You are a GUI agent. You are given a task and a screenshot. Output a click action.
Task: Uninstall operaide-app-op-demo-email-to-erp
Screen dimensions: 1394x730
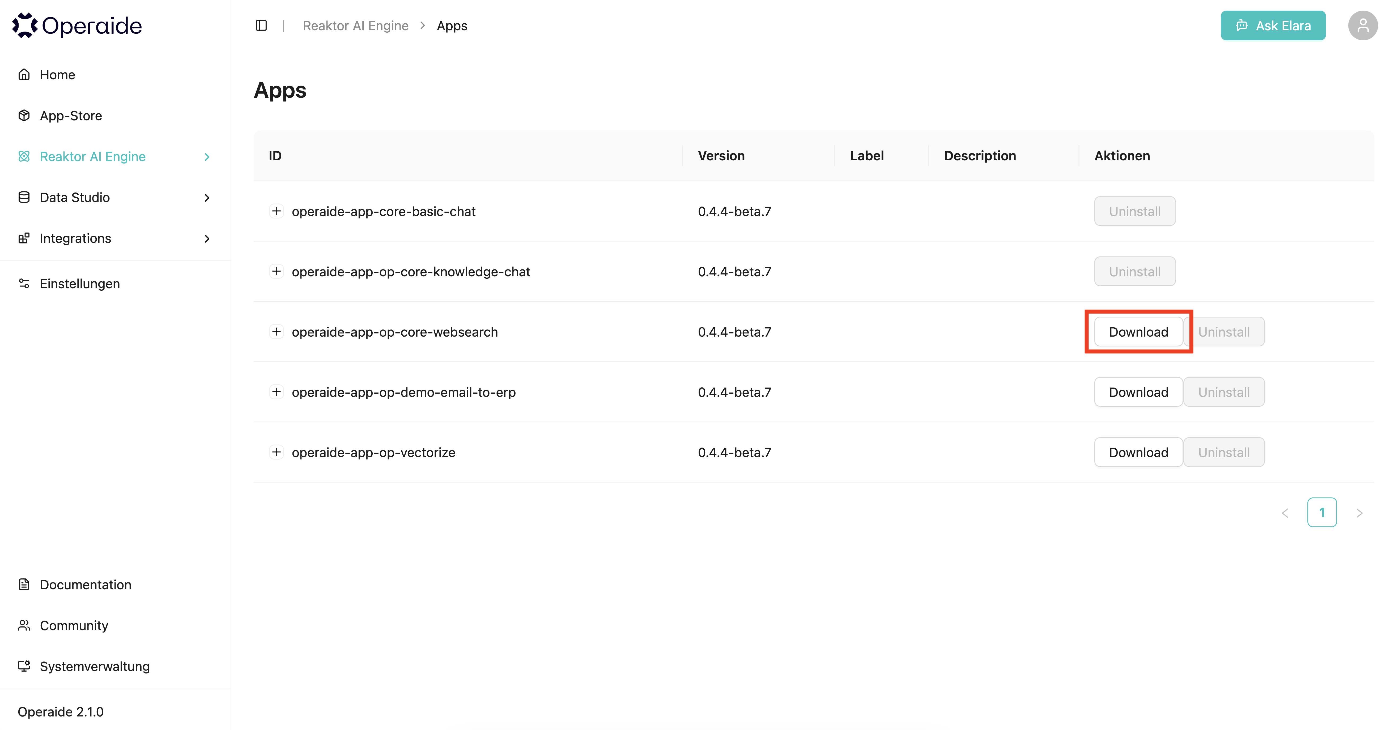[x=1224, y=392]
